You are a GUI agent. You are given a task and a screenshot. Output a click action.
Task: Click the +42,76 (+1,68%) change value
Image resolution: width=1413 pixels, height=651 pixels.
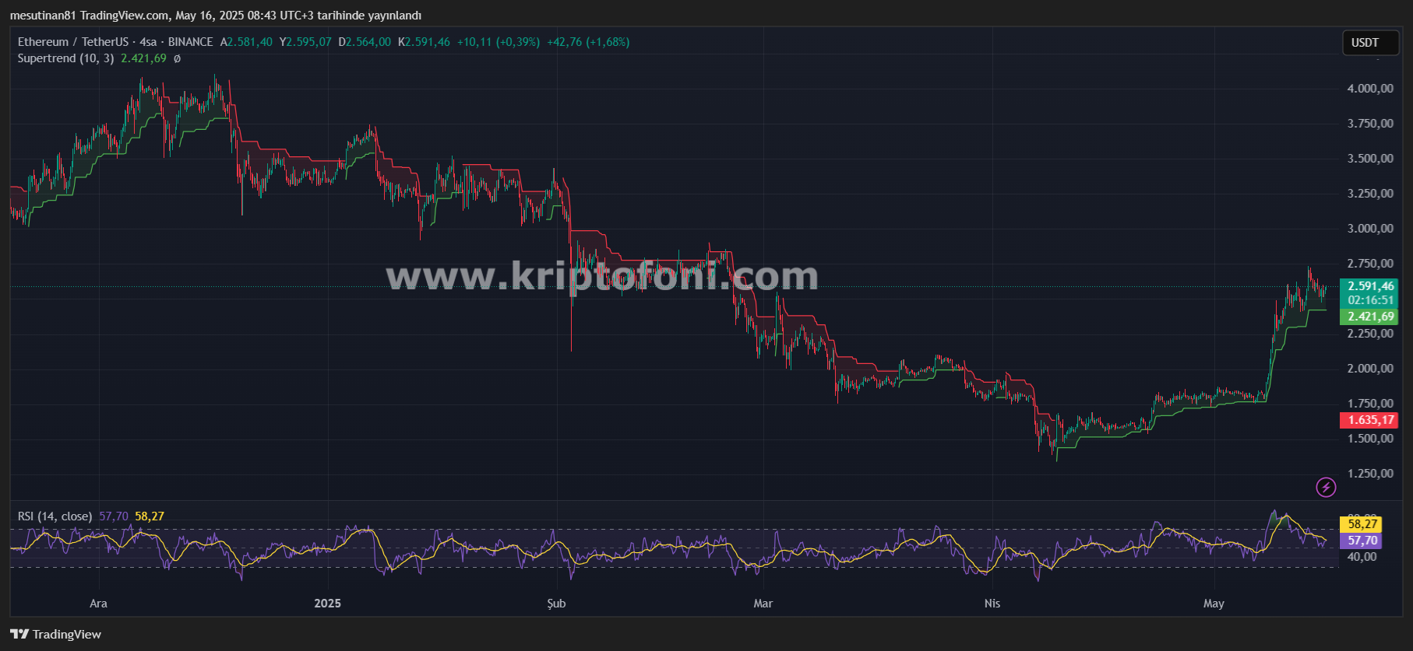(588, 42)
